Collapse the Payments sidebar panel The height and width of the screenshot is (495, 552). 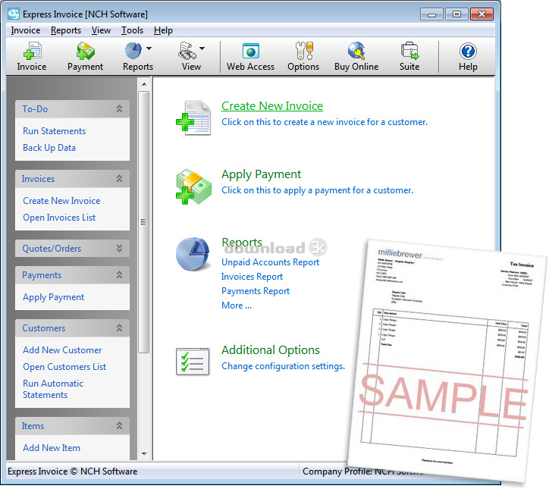pos(119,275)
